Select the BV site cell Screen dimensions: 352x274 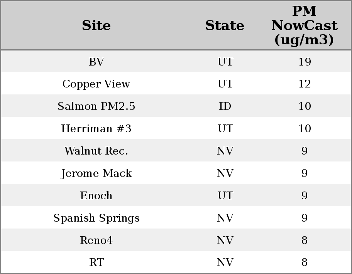pyautogui.click(x=96, y=62)
